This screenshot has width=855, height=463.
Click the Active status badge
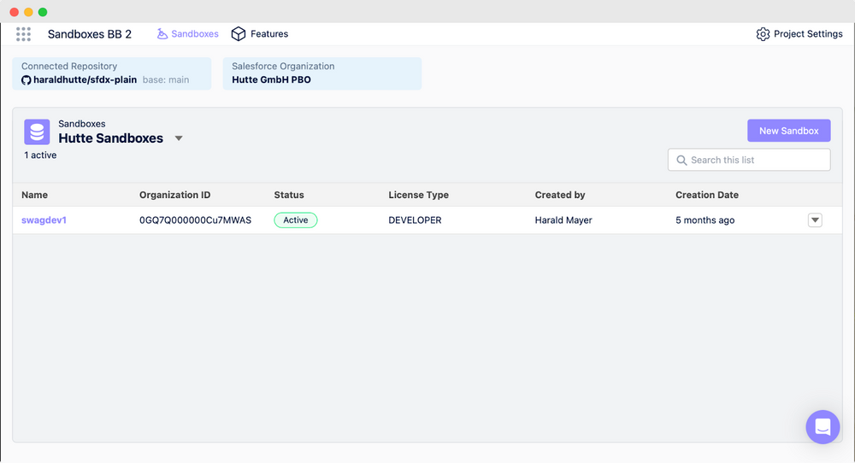coord(296,220)
